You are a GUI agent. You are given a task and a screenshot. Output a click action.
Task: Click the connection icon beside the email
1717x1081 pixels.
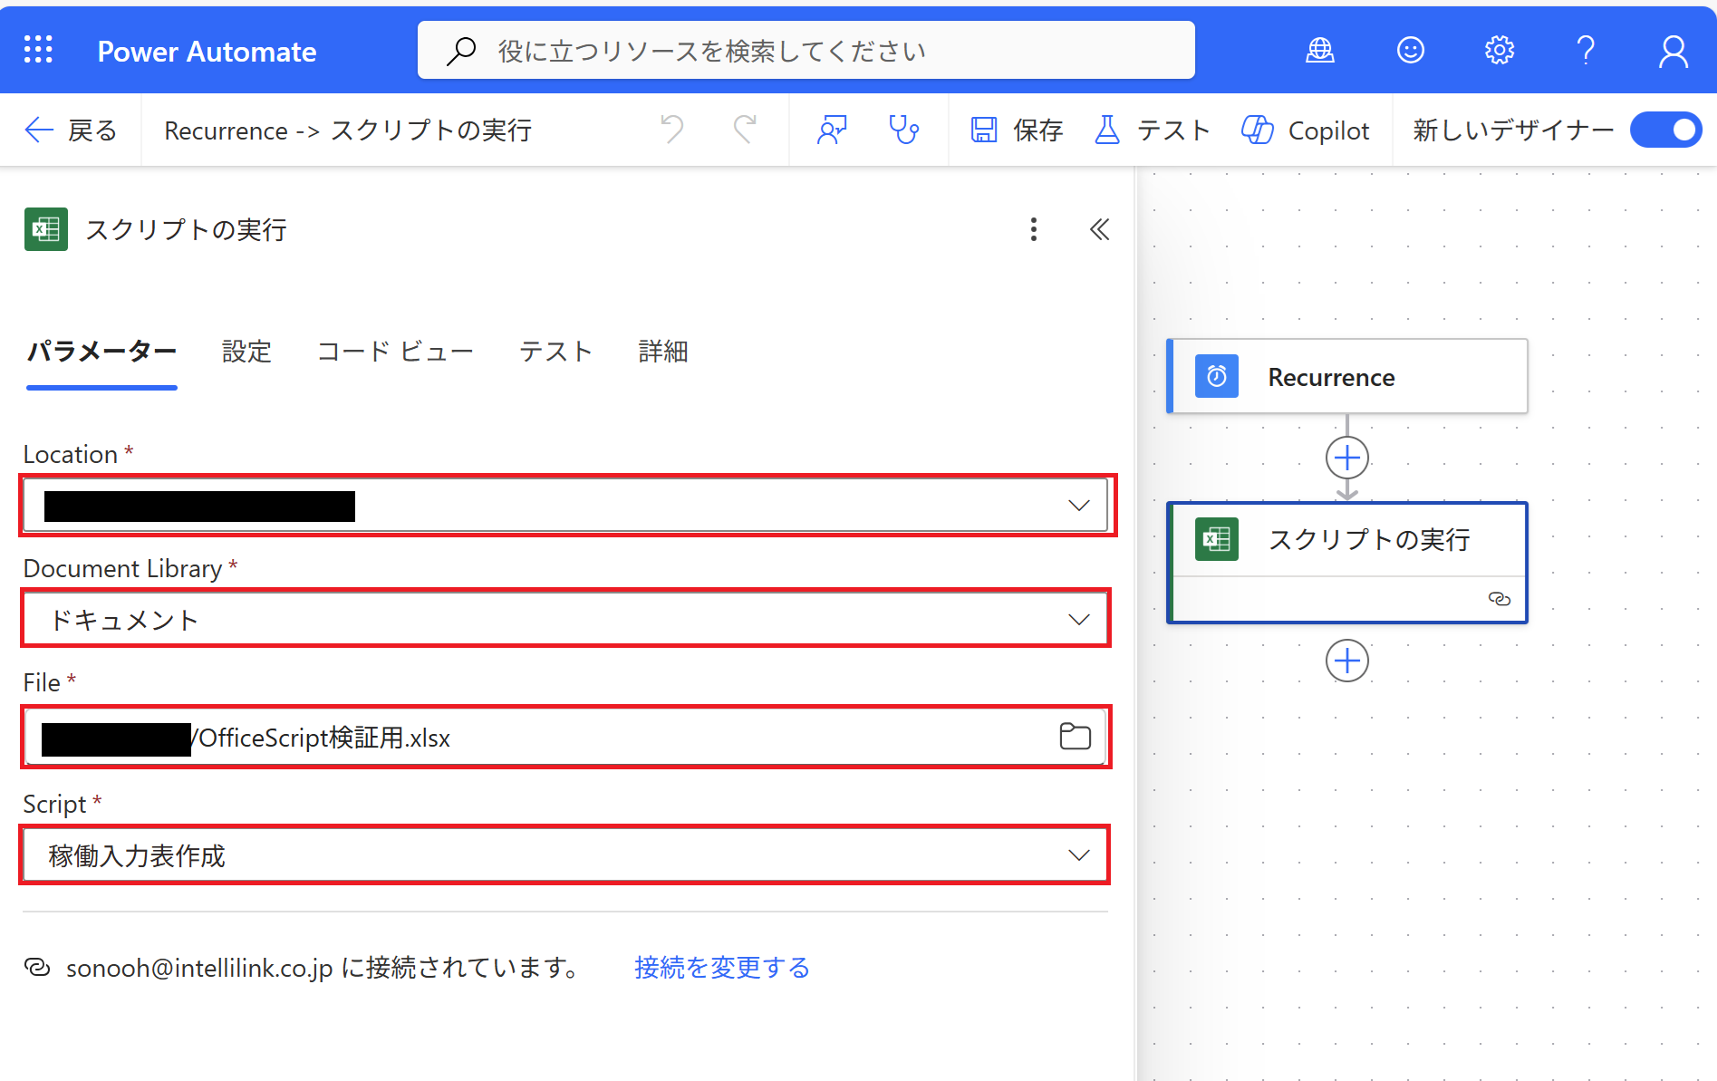click(x=37, y=967)
